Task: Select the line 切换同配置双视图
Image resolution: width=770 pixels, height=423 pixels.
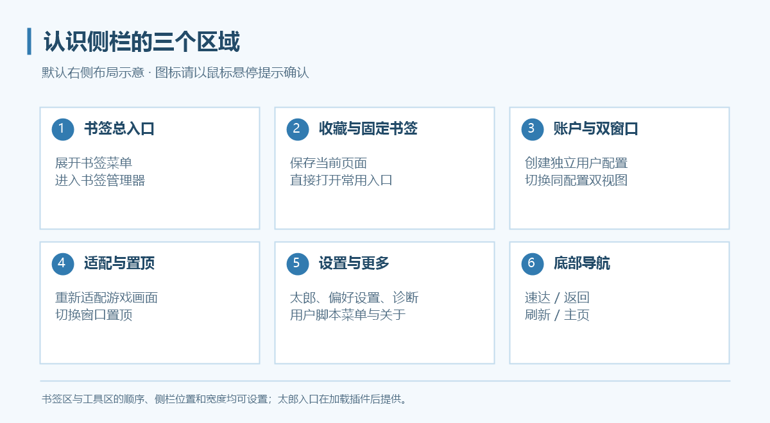Action: 576,180
